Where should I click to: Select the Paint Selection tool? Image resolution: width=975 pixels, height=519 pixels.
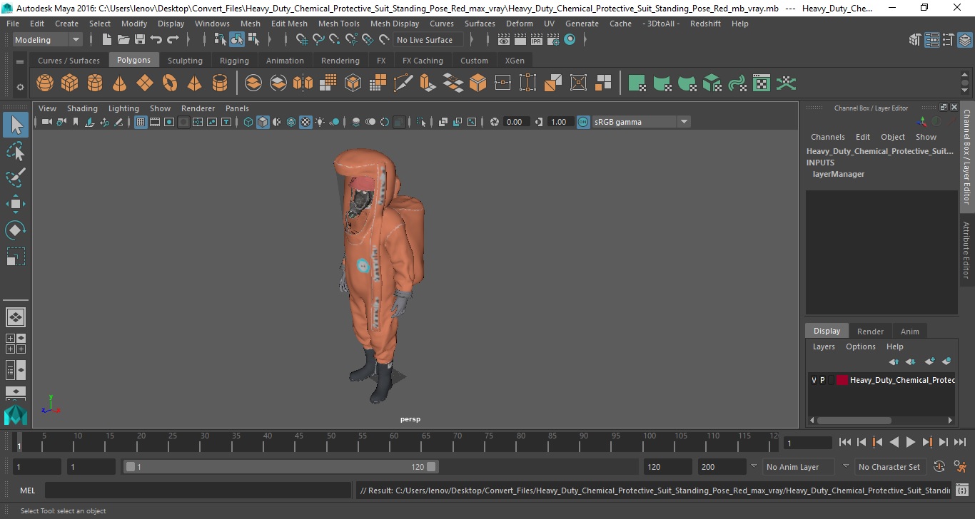click(16, 178)
